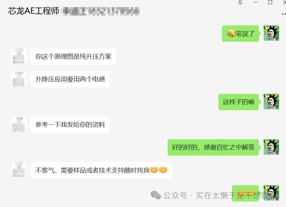Select the green bubble 这样子的嘛
The height and width of the screenshot is (207, 286).
pos(239,102)
